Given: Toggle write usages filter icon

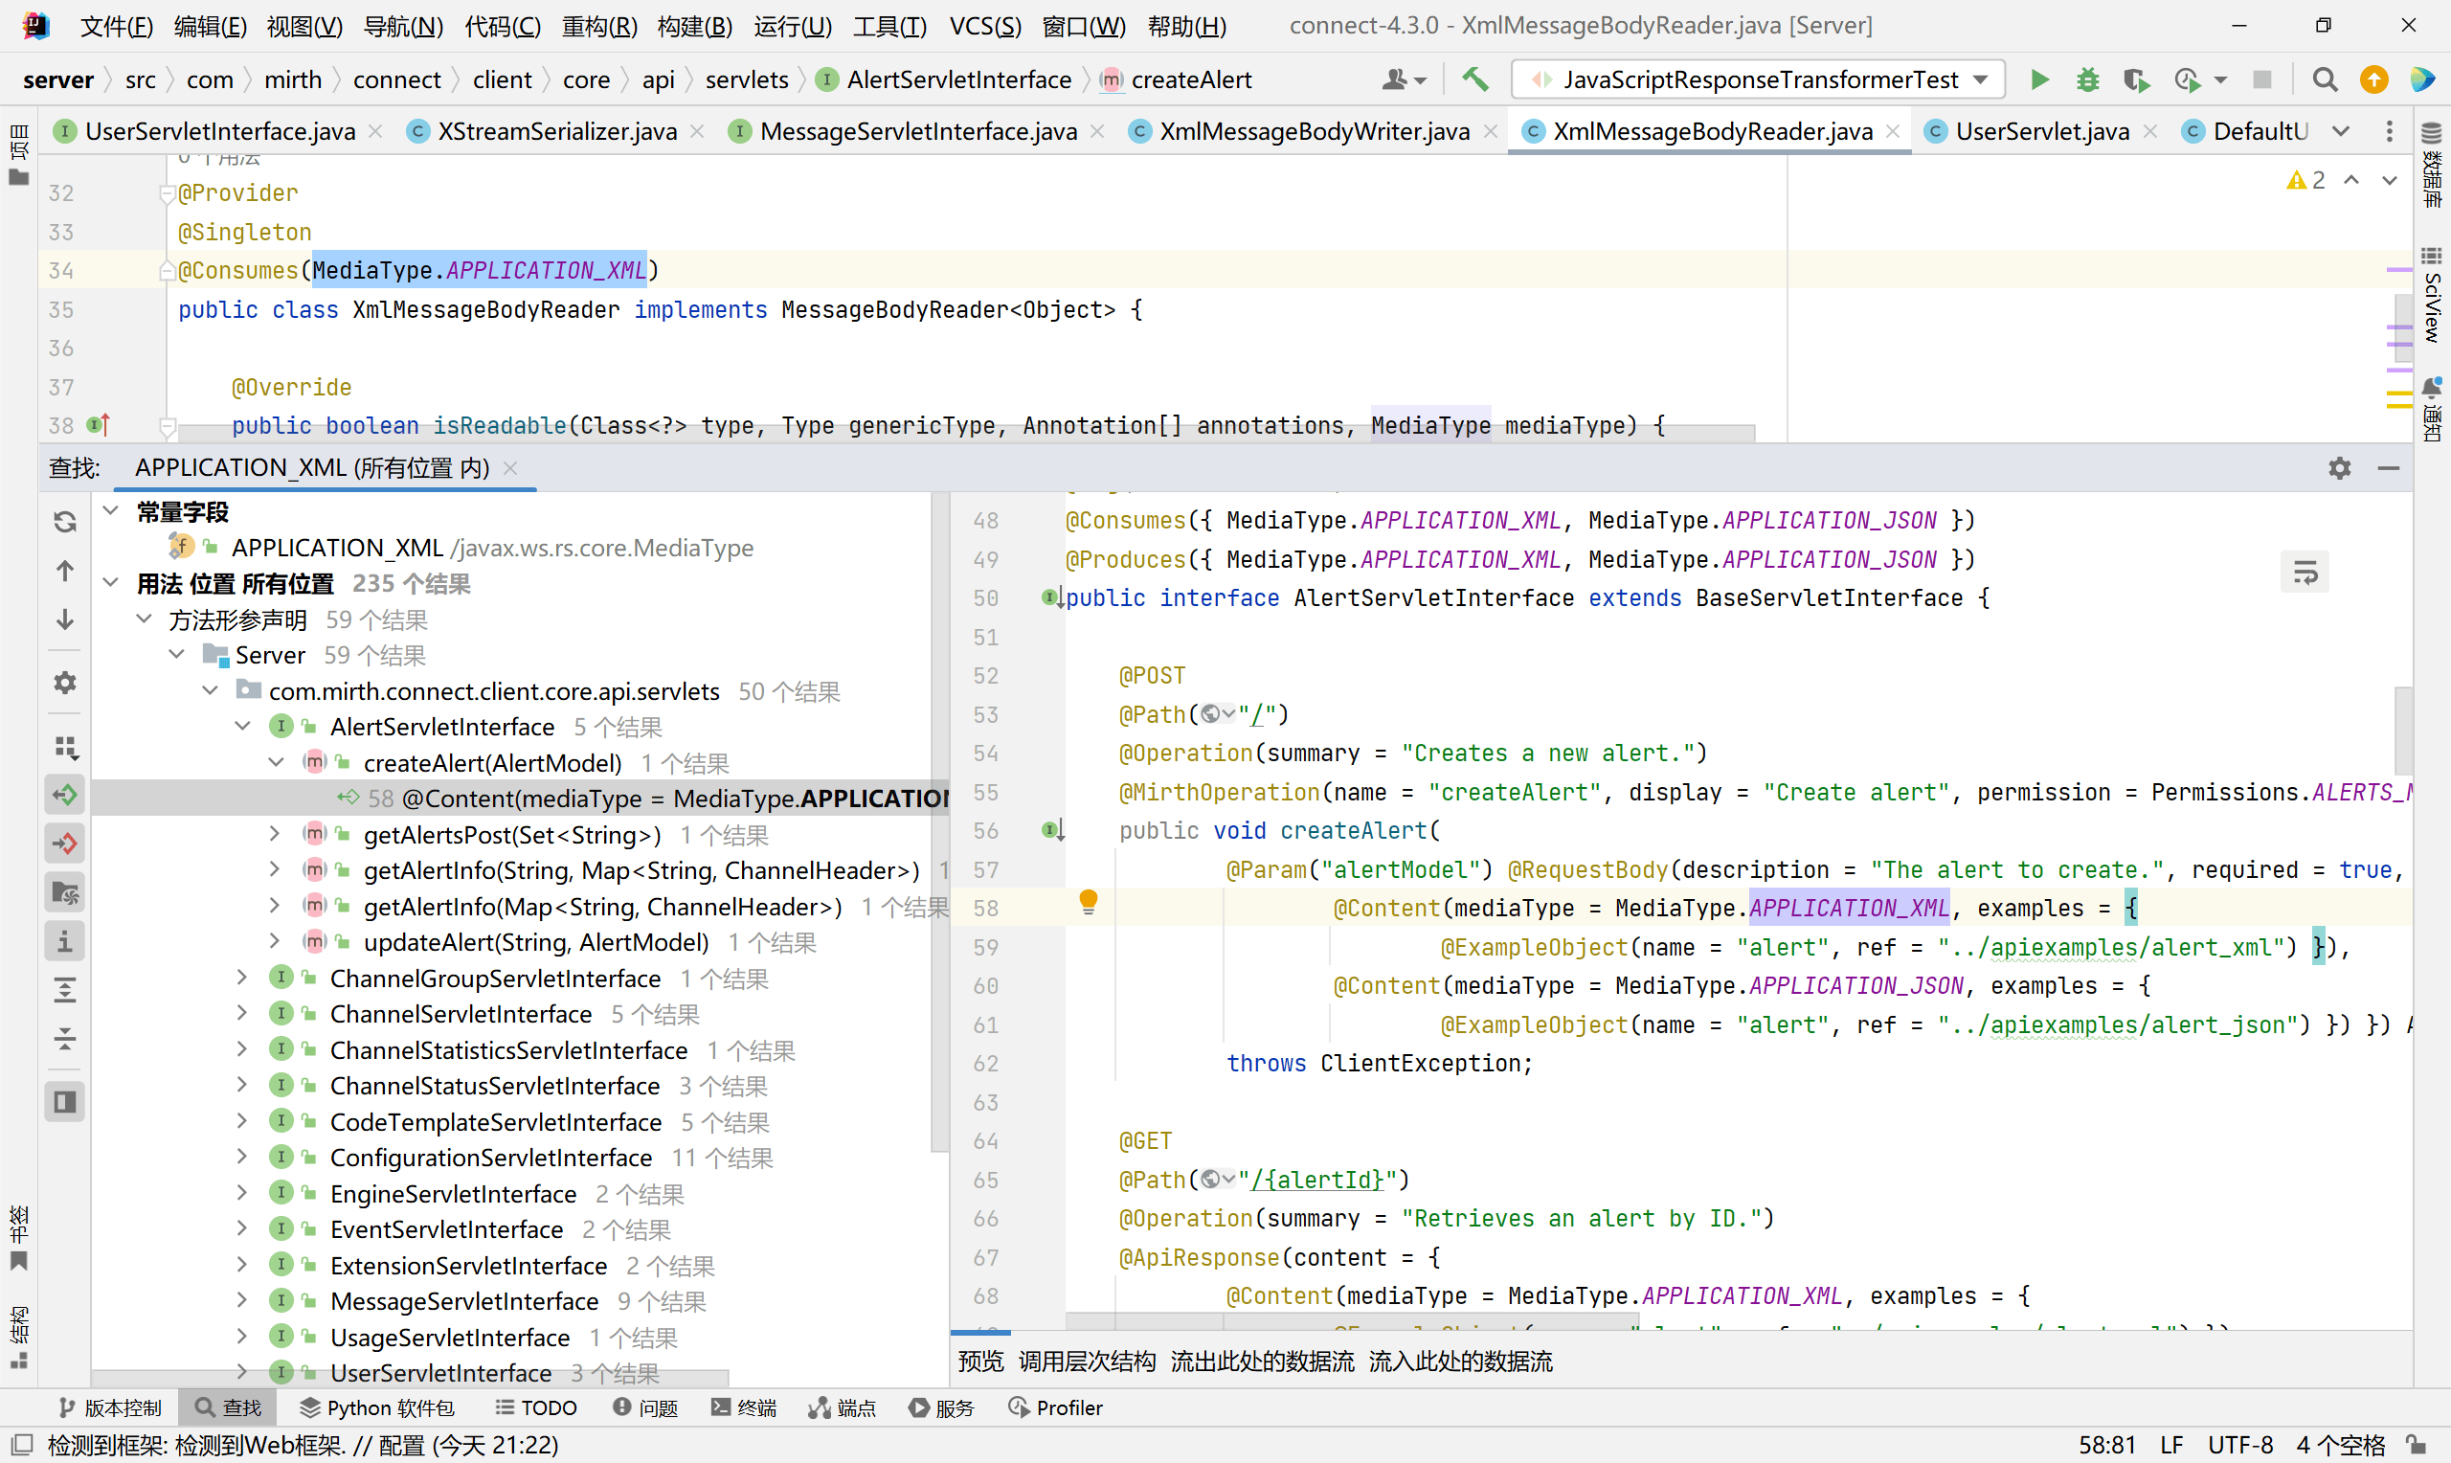Looking at the screenshot, I should [65, 844].
